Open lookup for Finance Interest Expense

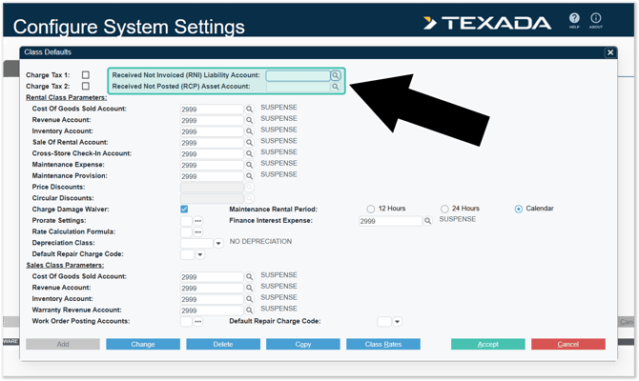pos(428,221)
